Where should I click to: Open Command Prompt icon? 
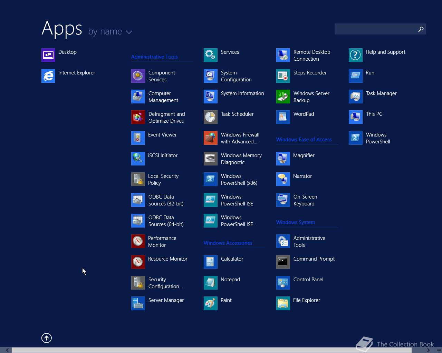click(x=283, y=262)
